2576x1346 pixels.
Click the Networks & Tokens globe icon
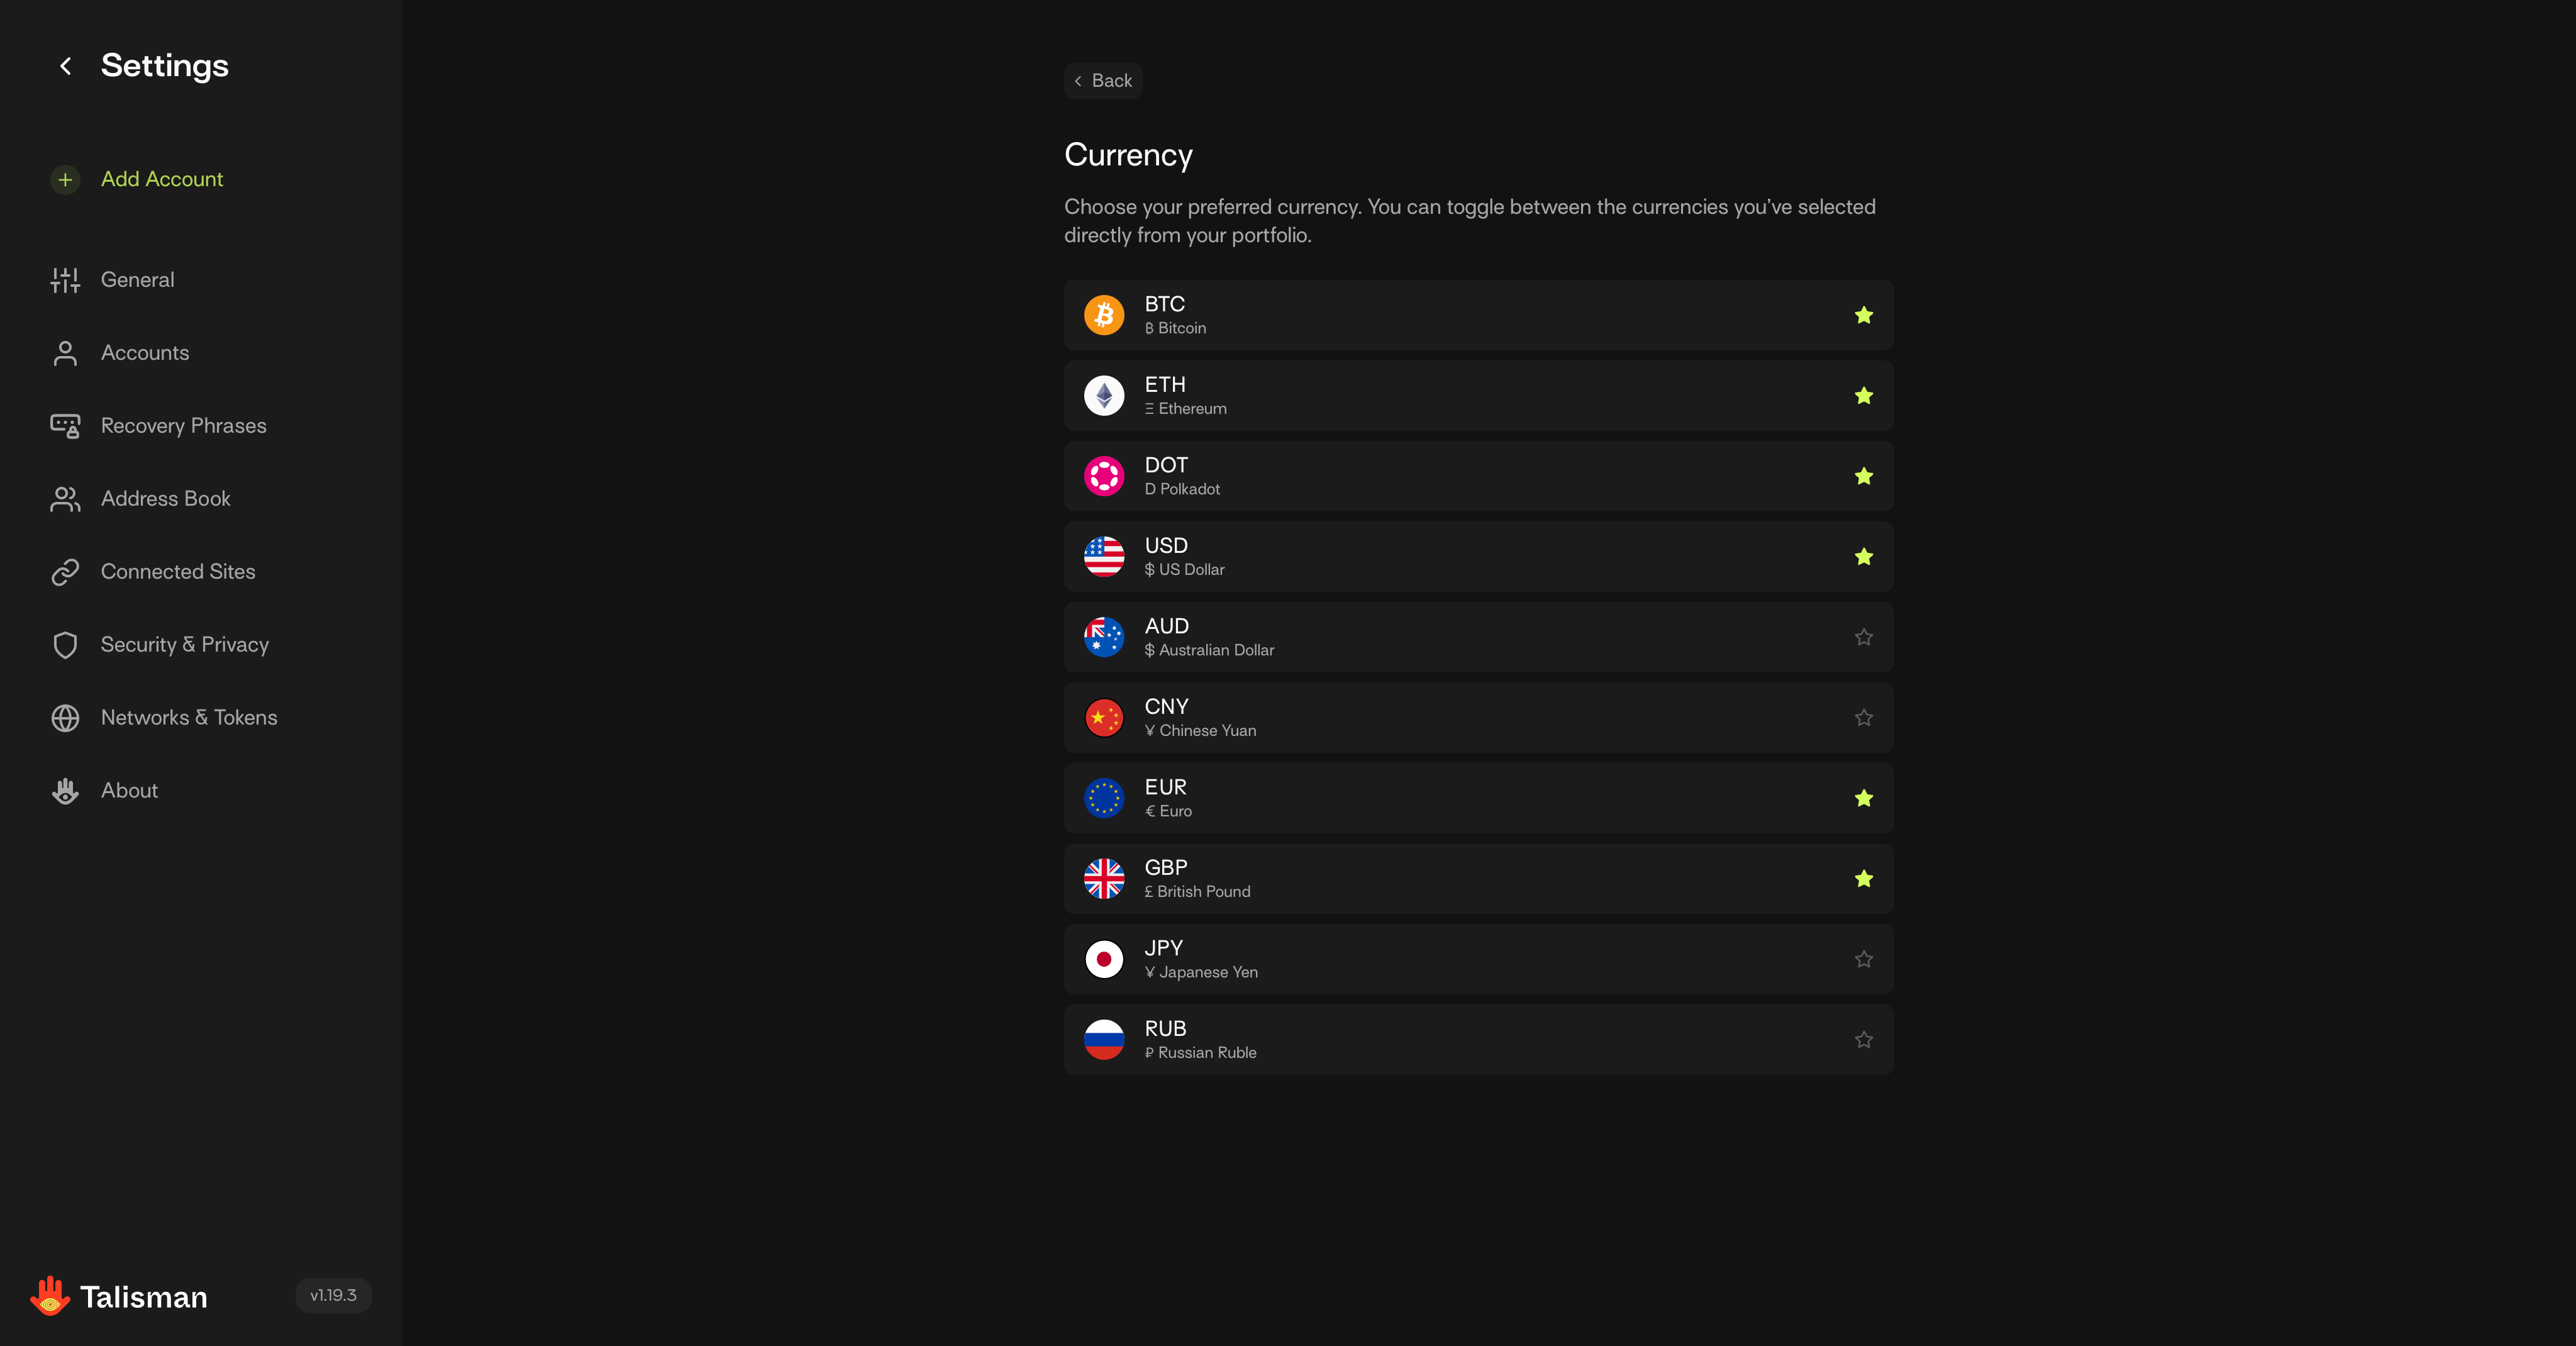[65, 718]
